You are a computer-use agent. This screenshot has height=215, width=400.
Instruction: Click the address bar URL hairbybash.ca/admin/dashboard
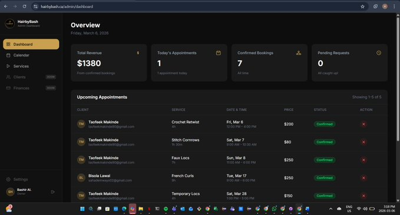[67, 6]
